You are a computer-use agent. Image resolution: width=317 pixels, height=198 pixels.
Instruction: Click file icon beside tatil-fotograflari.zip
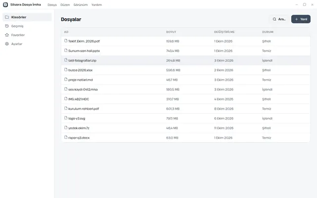point(66,60)
